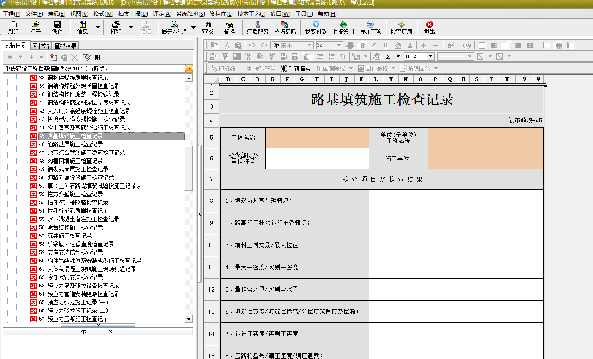
Task: Click the 保存 (Save) toolbar icon
Action: [x=57, y=27]
